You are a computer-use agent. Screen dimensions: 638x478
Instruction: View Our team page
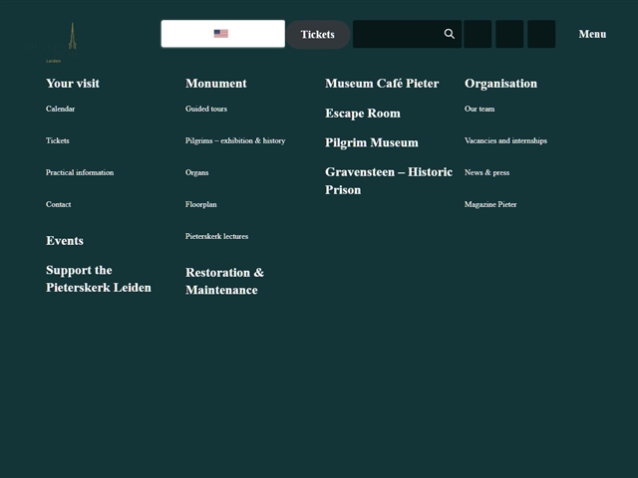pos(479,109)
